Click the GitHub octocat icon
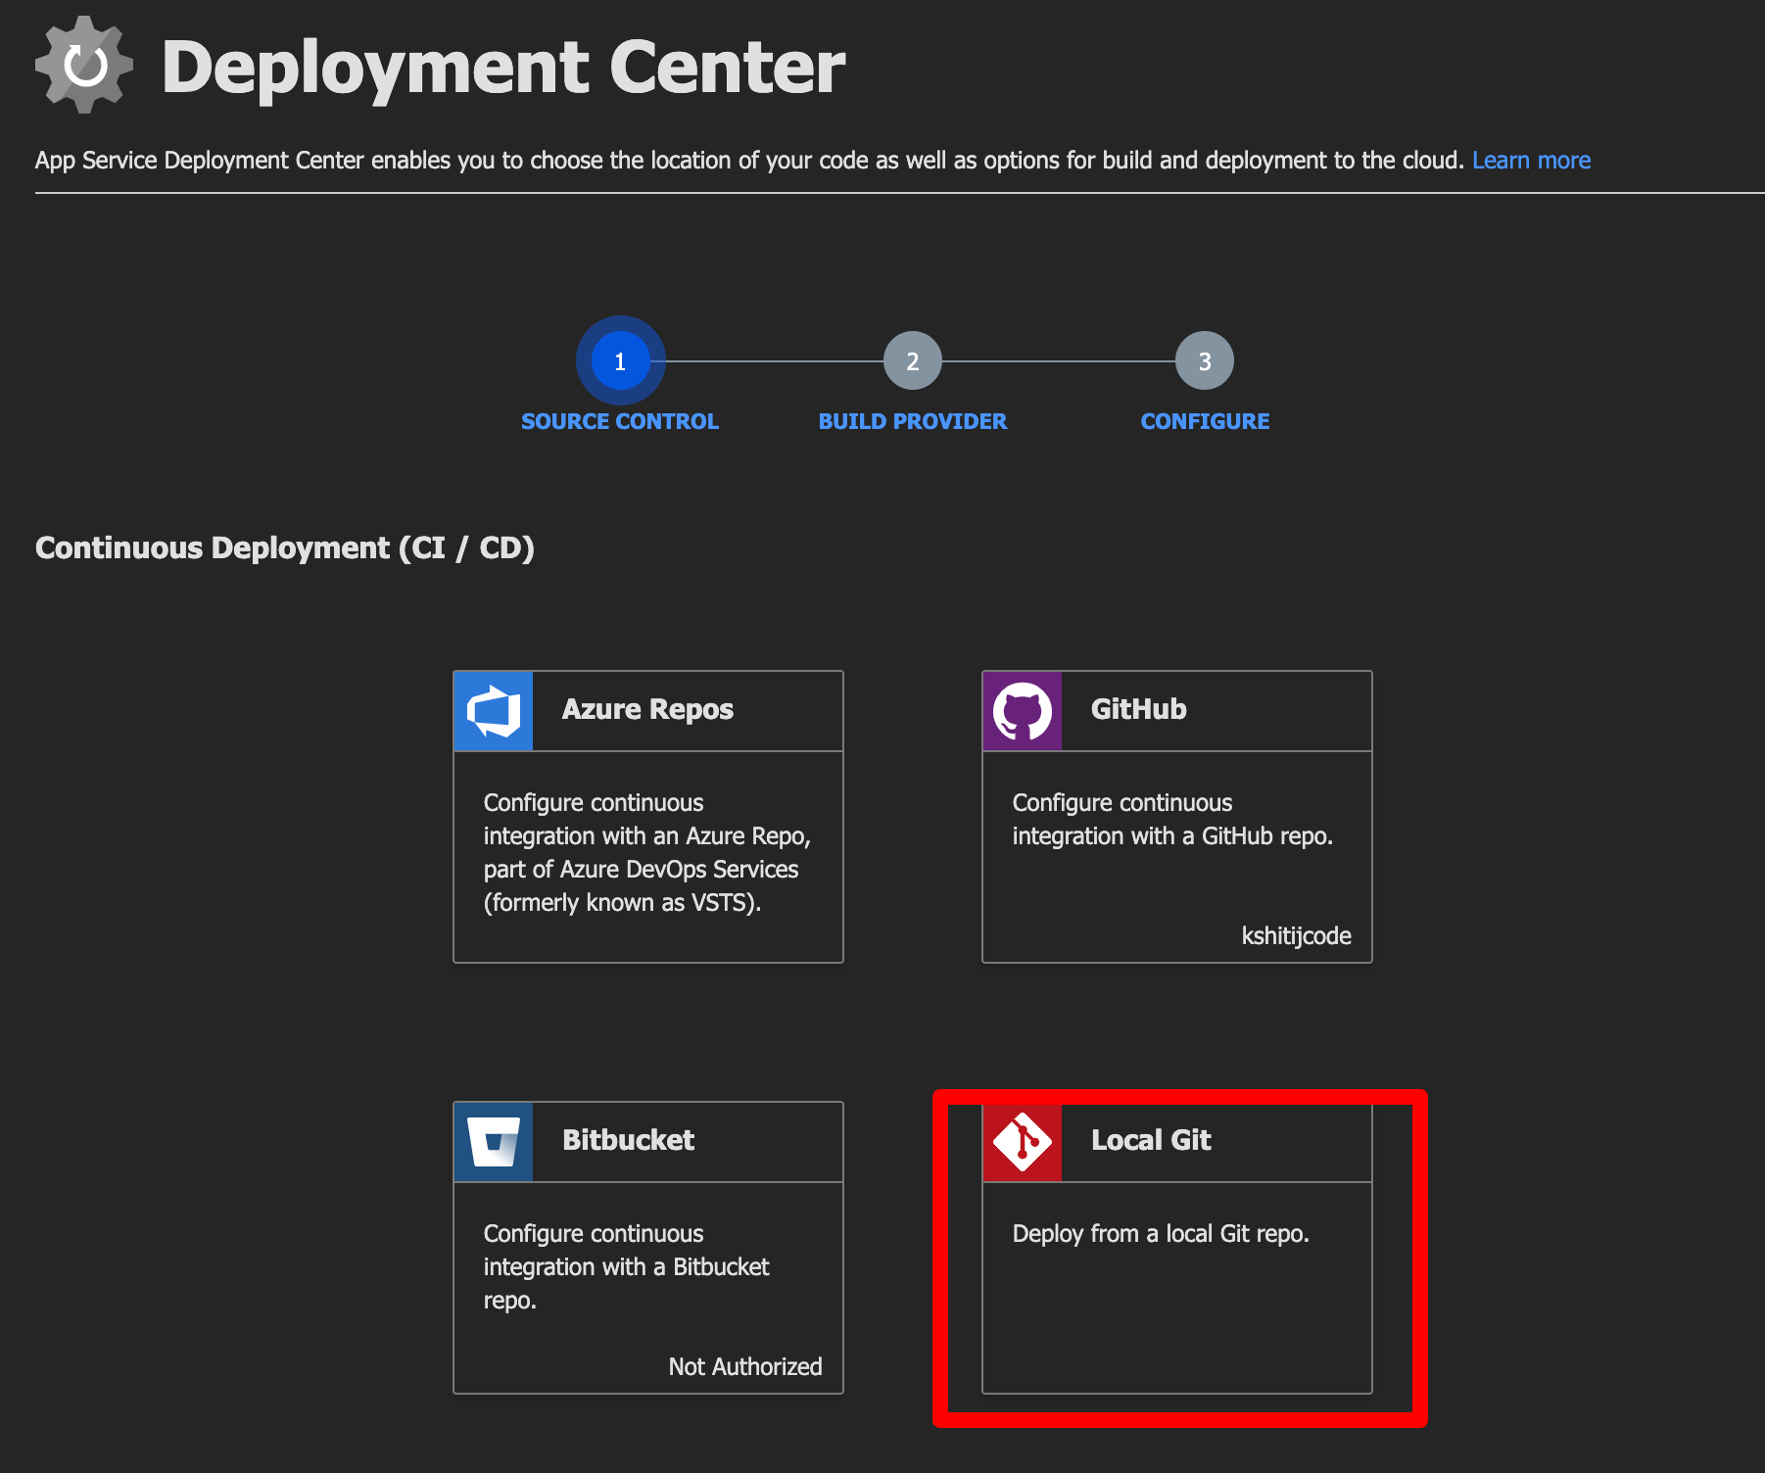Image resolution: width=1765 pixels, height=1473 pixels. [1023, 711]
